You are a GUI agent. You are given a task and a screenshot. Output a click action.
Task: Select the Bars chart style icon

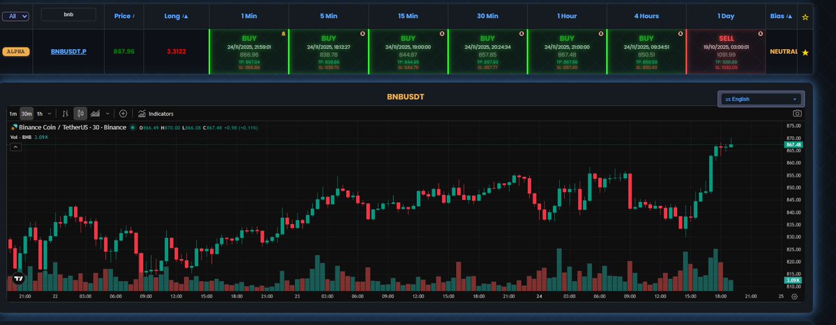click(x=66, y=114)
